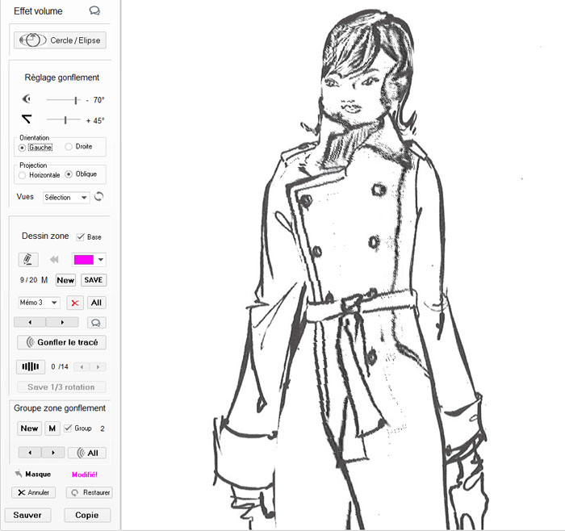Uncheck the Group checkbox
Viewport: 565px width, 531px height.
[68, 429]
